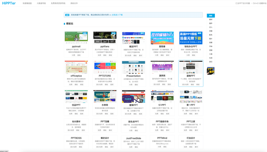Open the 变色龙PPT card title
This screenshot has width=267, height=152.
pyautogui.click(x=133, y=122)
